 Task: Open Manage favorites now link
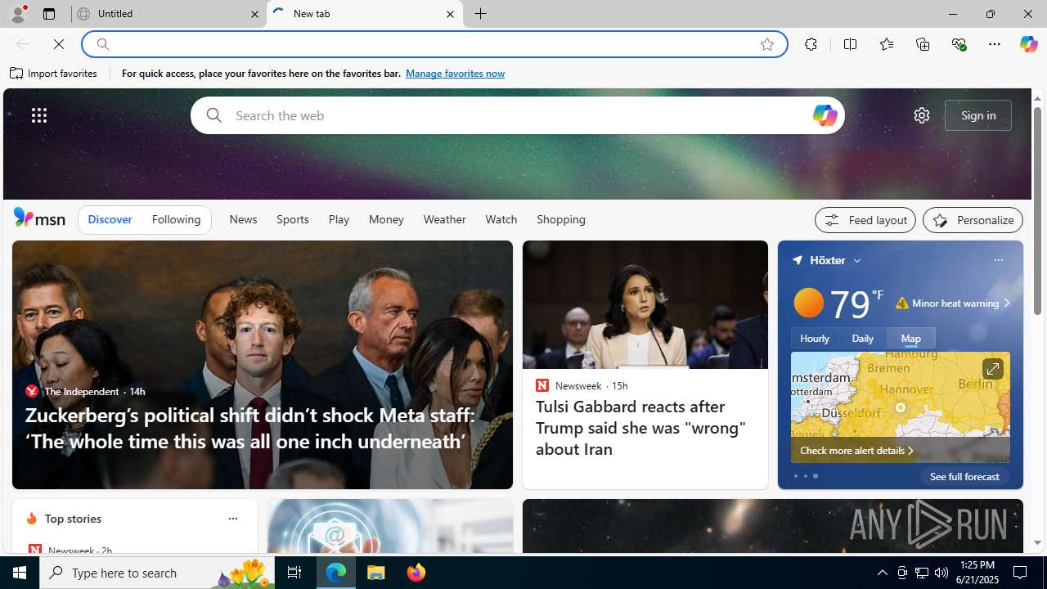(x=455, y=74)
